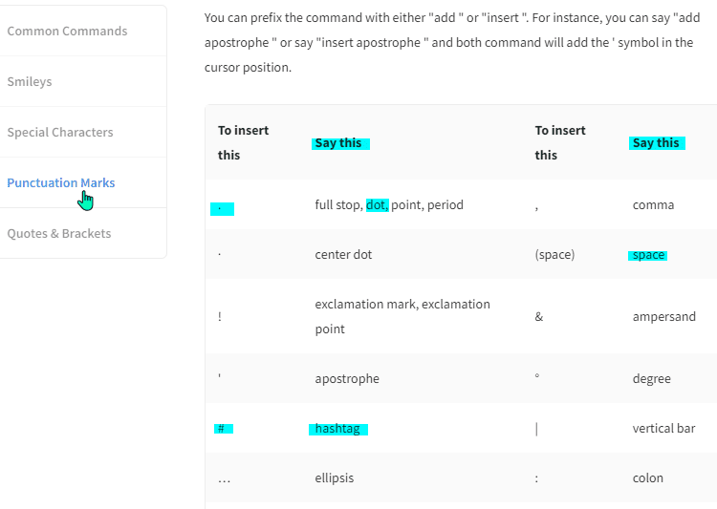Click the degree symbol cell
Image resolution: width=717 pixels, height=509 pixels.
(x=537, y=376)
